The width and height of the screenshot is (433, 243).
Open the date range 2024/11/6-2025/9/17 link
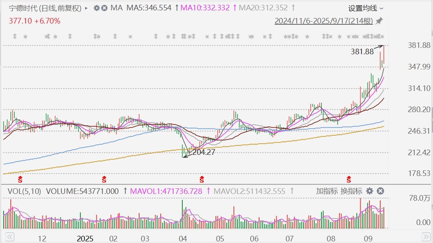click(323, 21)
